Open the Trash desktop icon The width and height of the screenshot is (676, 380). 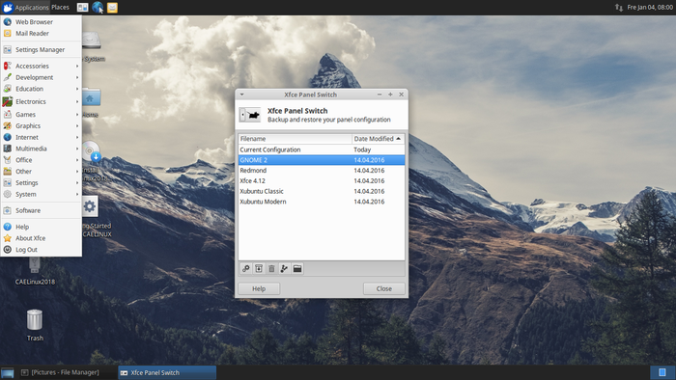click(x=35, y=325)
